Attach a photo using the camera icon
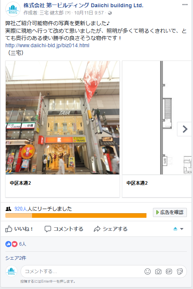 click(x=158, y=271)
